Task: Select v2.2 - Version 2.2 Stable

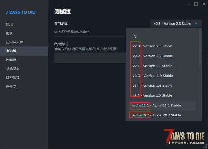Action: (162, 56)
